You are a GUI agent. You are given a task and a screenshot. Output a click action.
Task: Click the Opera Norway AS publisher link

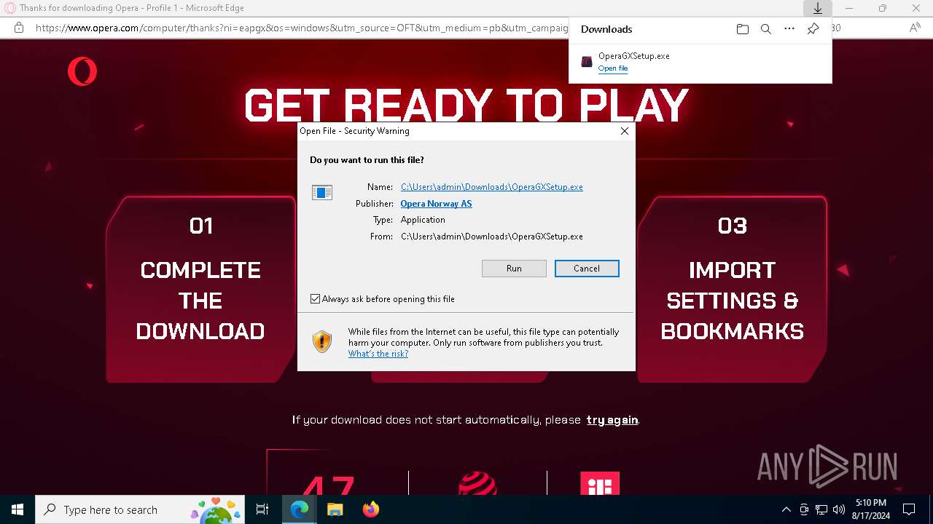436,204
